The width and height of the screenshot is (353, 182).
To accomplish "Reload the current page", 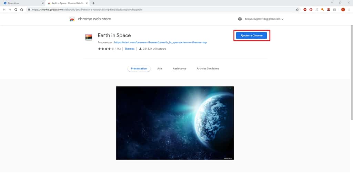I will coord(16,10).
